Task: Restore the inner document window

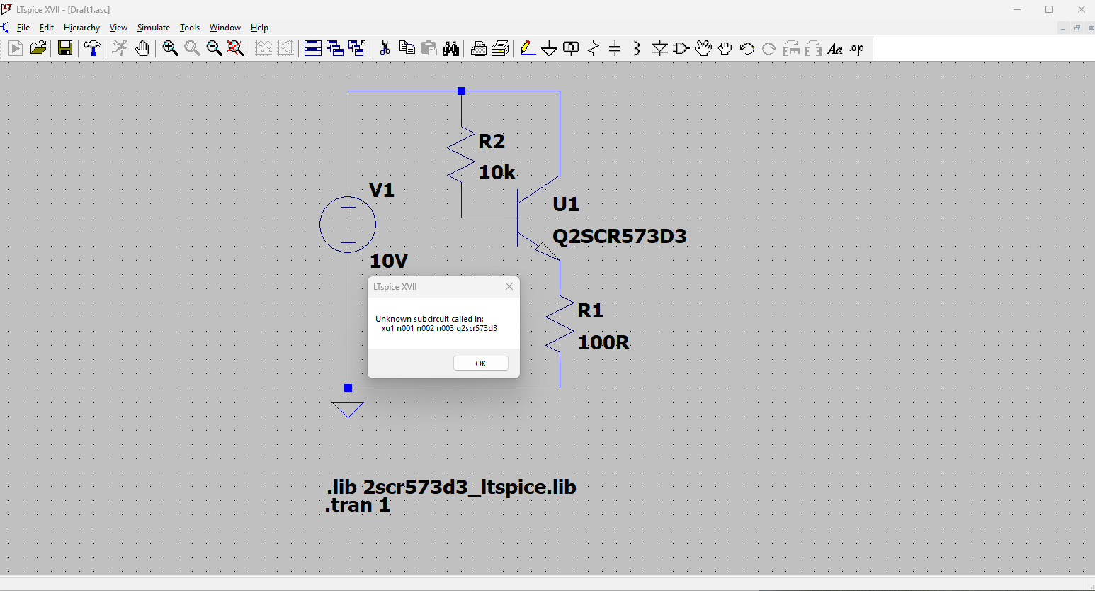Action: click(x=1077, y=28)
